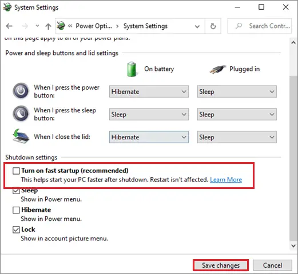Open the Learn More link
This screenshot has height=274, width=298.
tap(226, 180)
